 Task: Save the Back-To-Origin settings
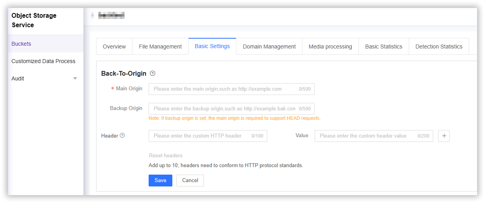(160, 180)
